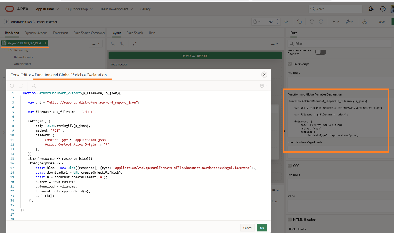The width and height of the screenshot is (394, 233).
Task: Open the Create plus menu
Action: coord(336,22)
